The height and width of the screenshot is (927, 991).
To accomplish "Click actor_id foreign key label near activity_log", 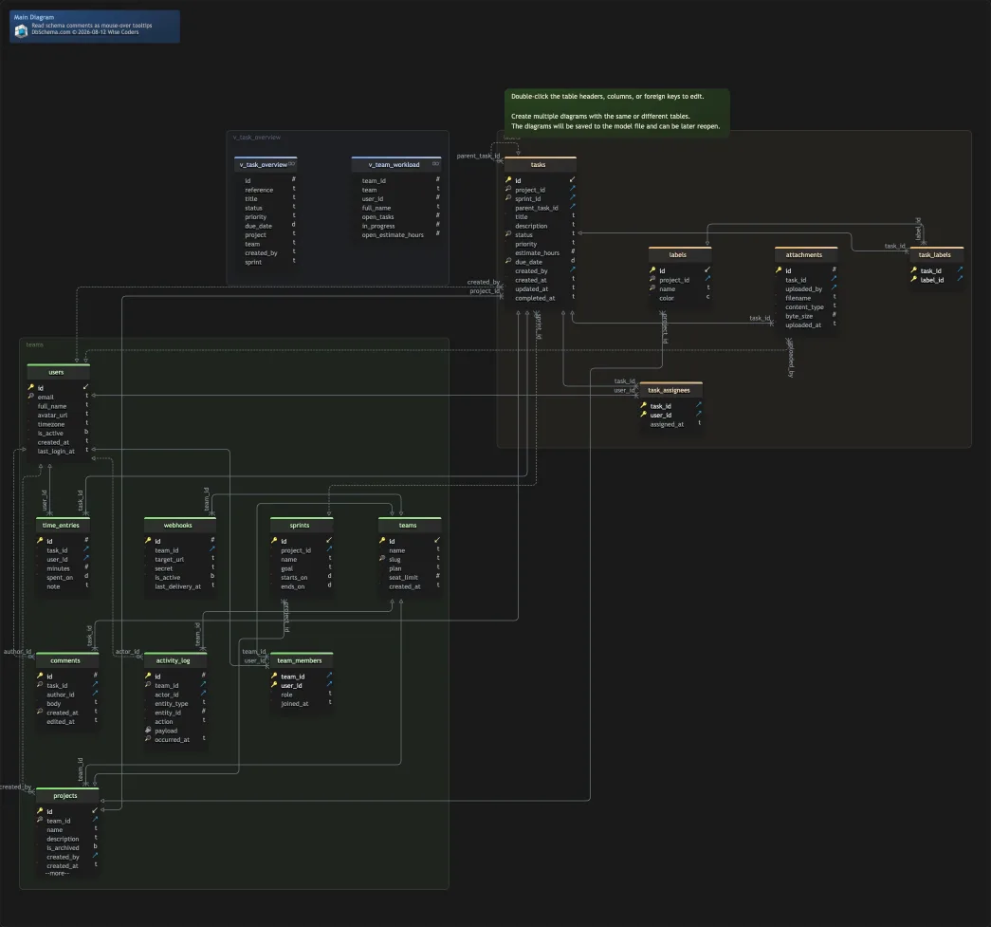I will pos(128,651).
